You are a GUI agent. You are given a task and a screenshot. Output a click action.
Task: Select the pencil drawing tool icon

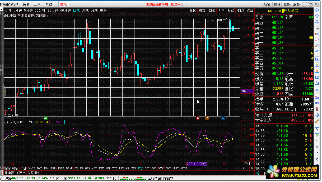point(317,121)
